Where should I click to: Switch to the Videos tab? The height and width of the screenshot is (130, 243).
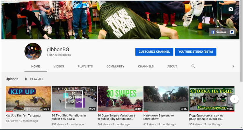coord(59,66)
